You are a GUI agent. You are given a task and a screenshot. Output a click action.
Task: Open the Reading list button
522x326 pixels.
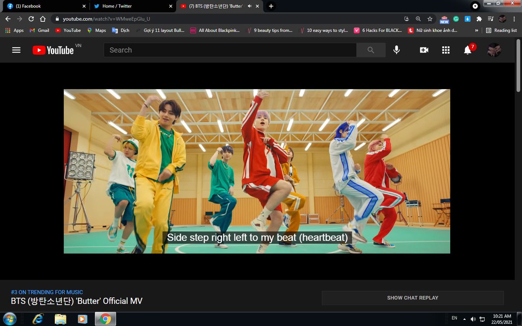[x=501, y=30]
